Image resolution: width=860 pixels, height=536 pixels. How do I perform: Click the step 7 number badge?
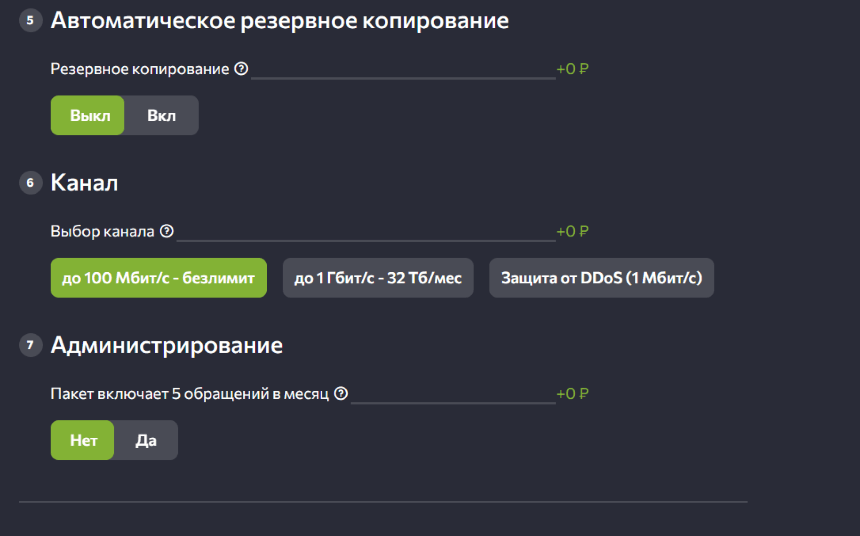point(31,345)
